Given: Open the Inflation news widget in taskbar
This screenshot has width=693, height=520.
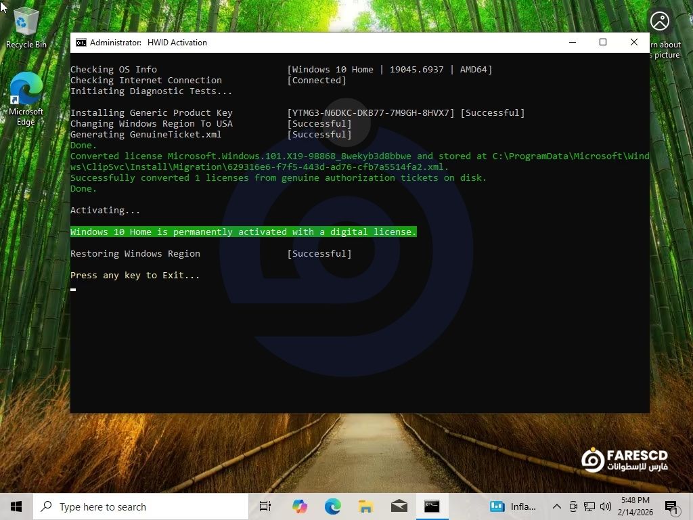Looking at the screenshot, I should 513,506.
